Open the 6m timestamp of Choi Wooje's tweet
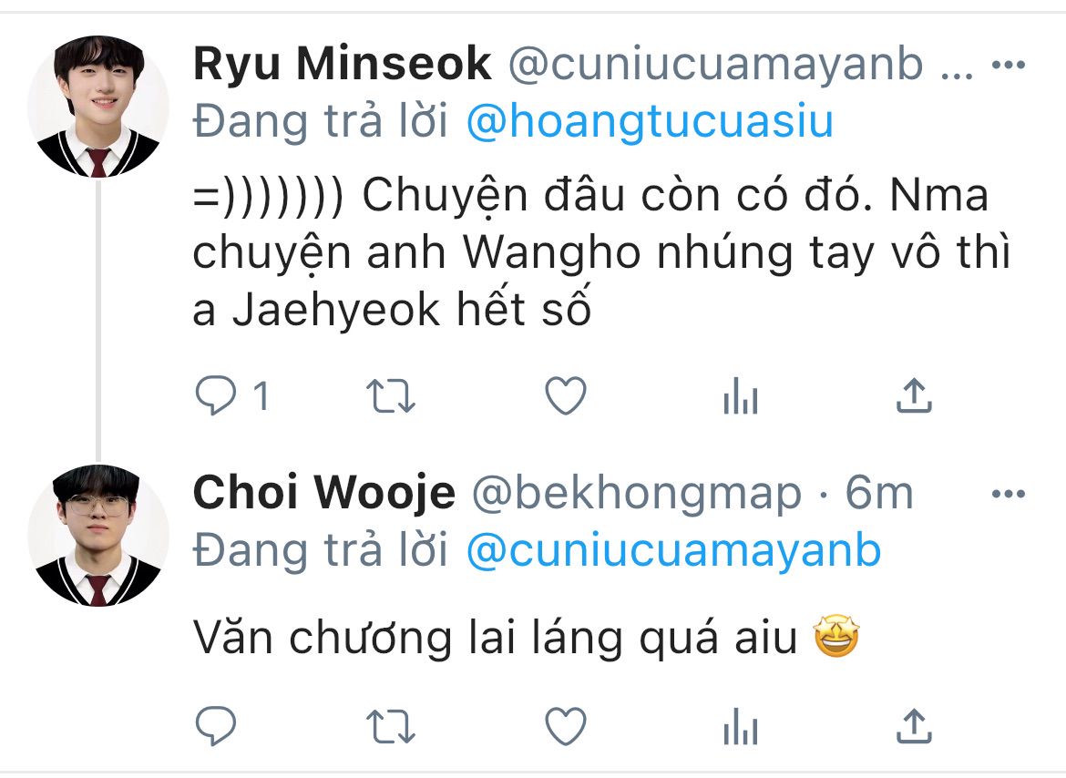This screenshot has height=778, width=1066. click(879, 493)
